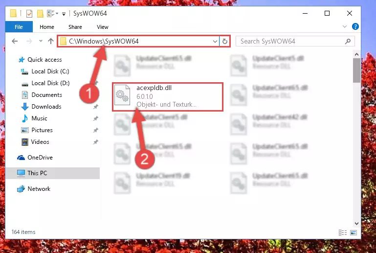The width and height of the screenshot is (376, 253).
Task: Go up one folder level arrow
Action: click(50, 41)
